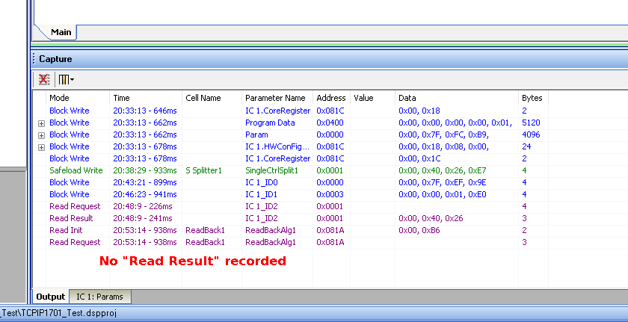Image resolution: width=628 pixels, height=322 pixels.
Task: Click the data 0x00, 0x40, 0x26, 0xE7
Action: pyautogui.click(x=442, y=170)
